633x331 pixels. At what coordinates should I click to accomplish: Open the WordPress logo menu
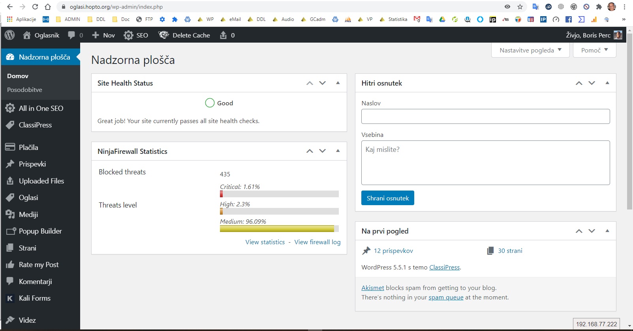click(x=10, y=35)
